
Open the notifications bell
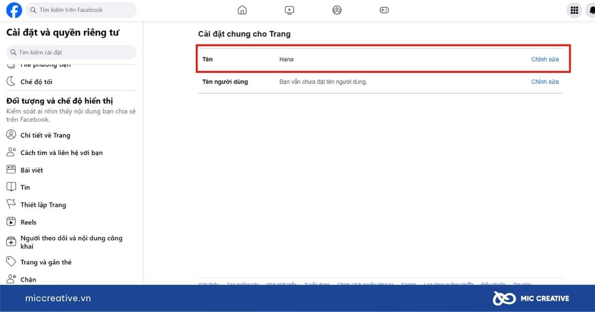click(x=591, y=10)
